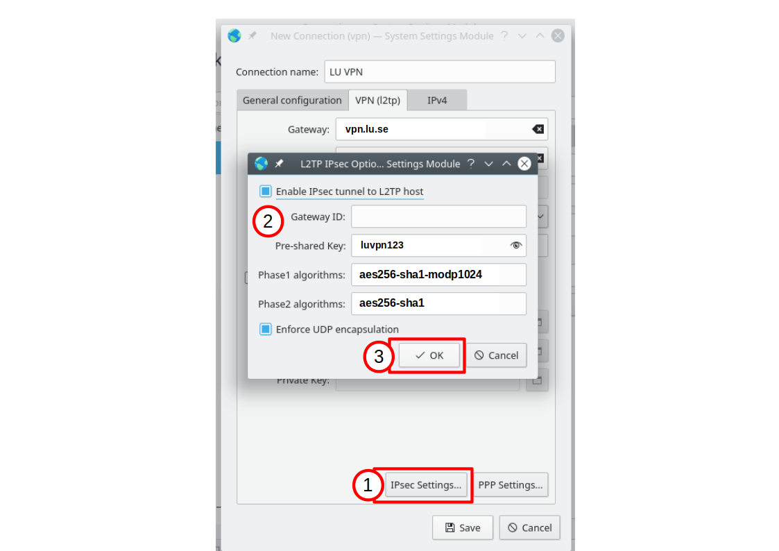The height and width of the screenshot is (551, 779).
Task: Click help question mark in New Connection titlebar
Action: coord(504,36)
